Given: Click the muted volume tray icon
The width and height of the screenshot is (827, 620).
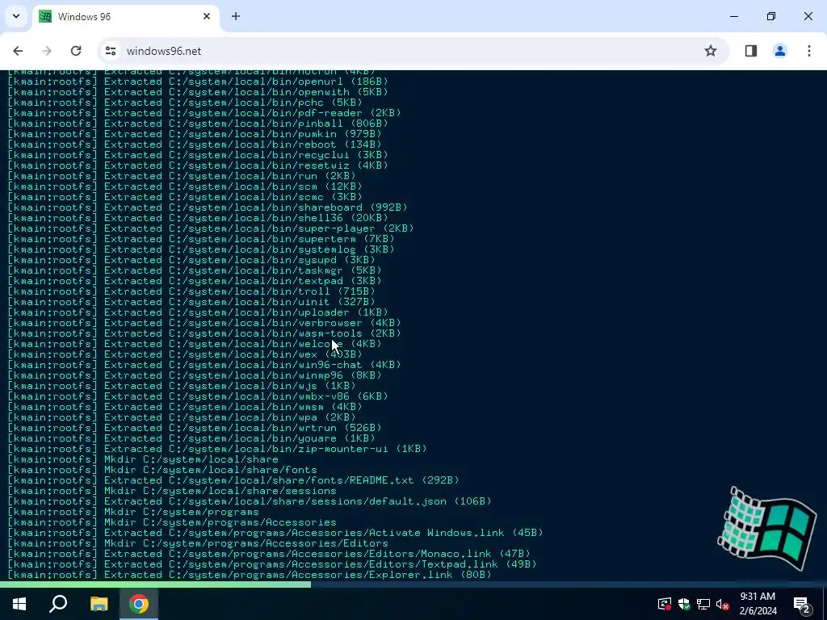Looking at the screenshot, I should pyautogui.click(x=723, y=604).
